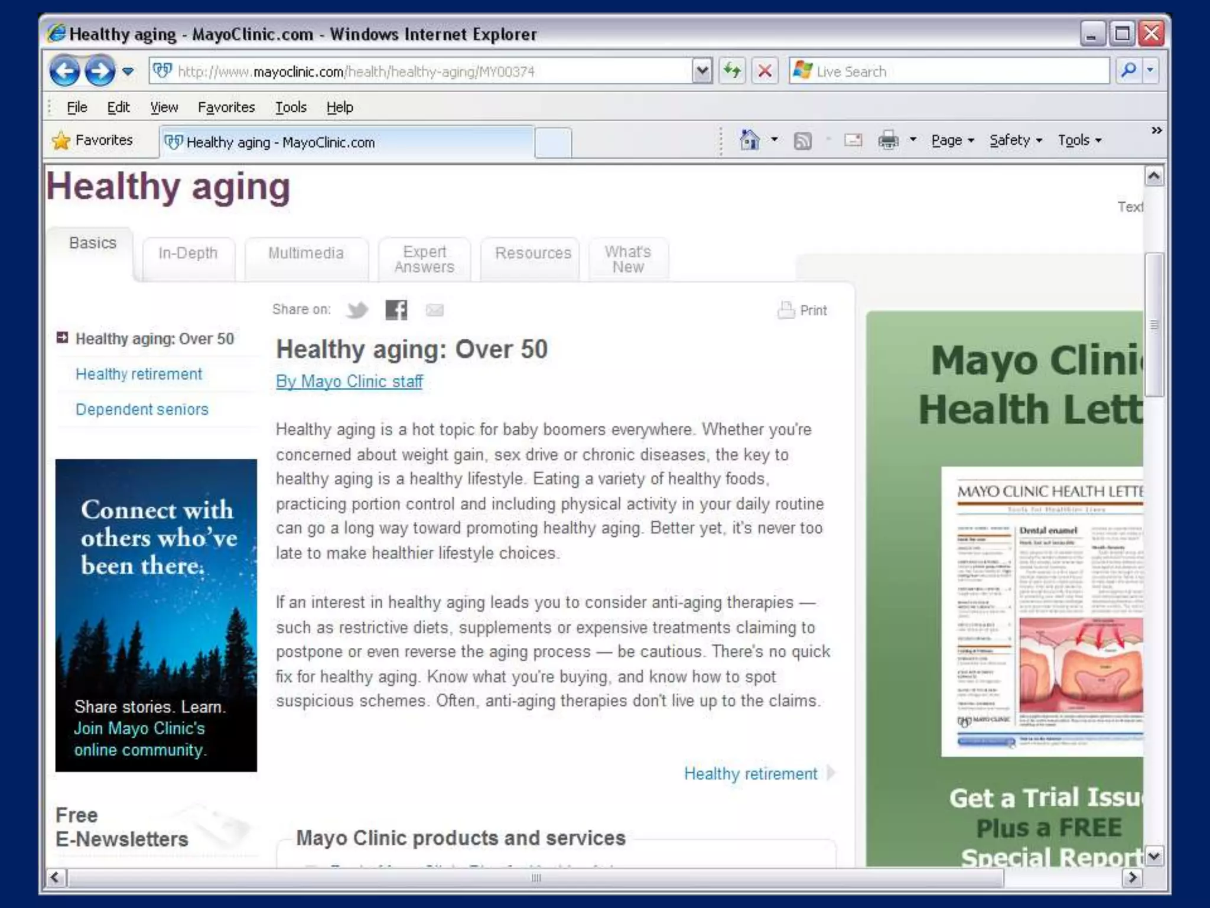Share article via Facebook icon
This screenshot has height=908, width=1210.
point(396,310)
